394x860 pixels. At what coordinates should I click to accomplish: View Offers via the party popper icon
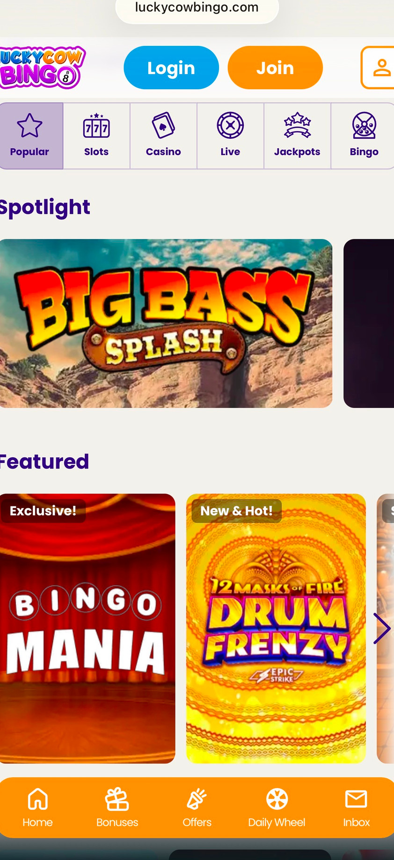pyautogui.click(x=197, y=807)
